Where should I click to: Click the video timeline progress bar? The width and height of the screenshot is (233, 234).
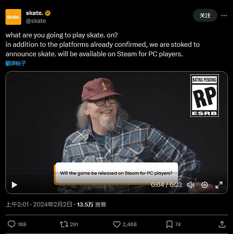(x=117, y=173)
